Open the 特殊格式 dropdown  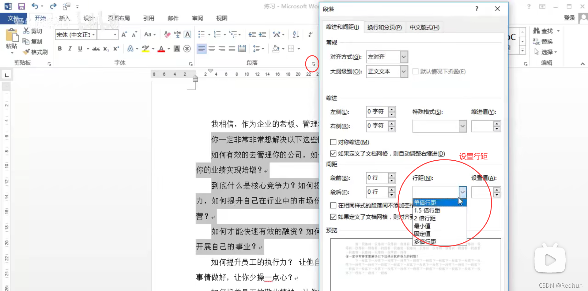462,126
